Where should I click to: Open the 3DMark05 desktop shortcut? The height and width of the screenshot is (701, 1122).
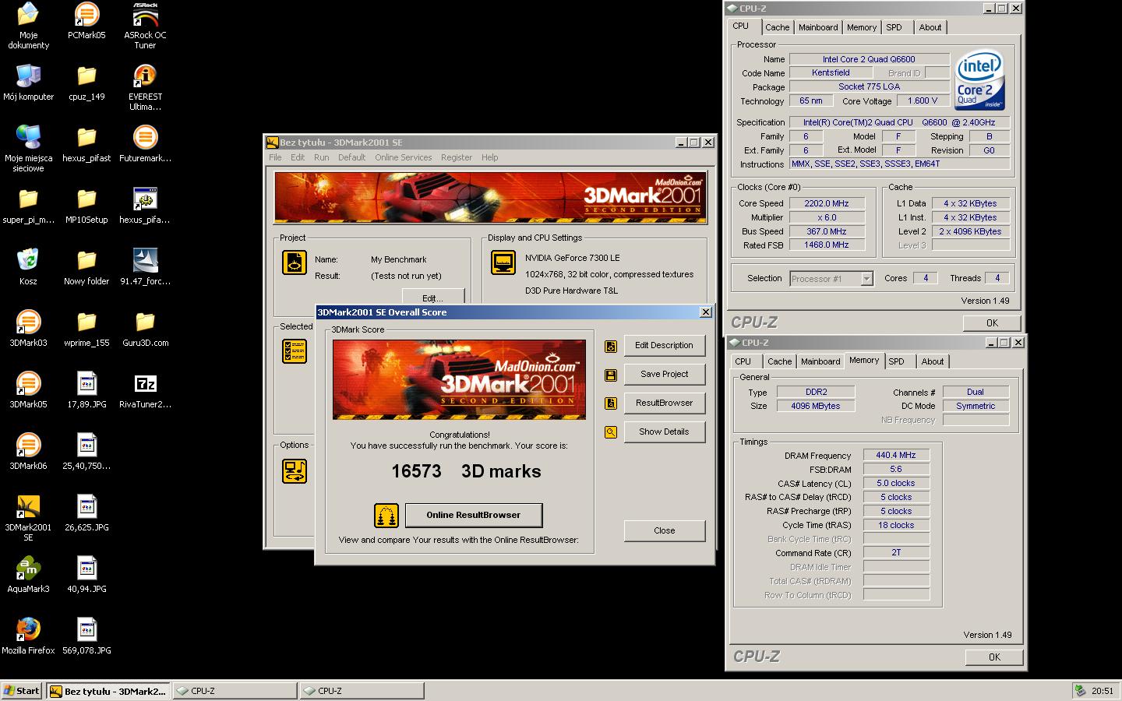click(x=28, y=390)
